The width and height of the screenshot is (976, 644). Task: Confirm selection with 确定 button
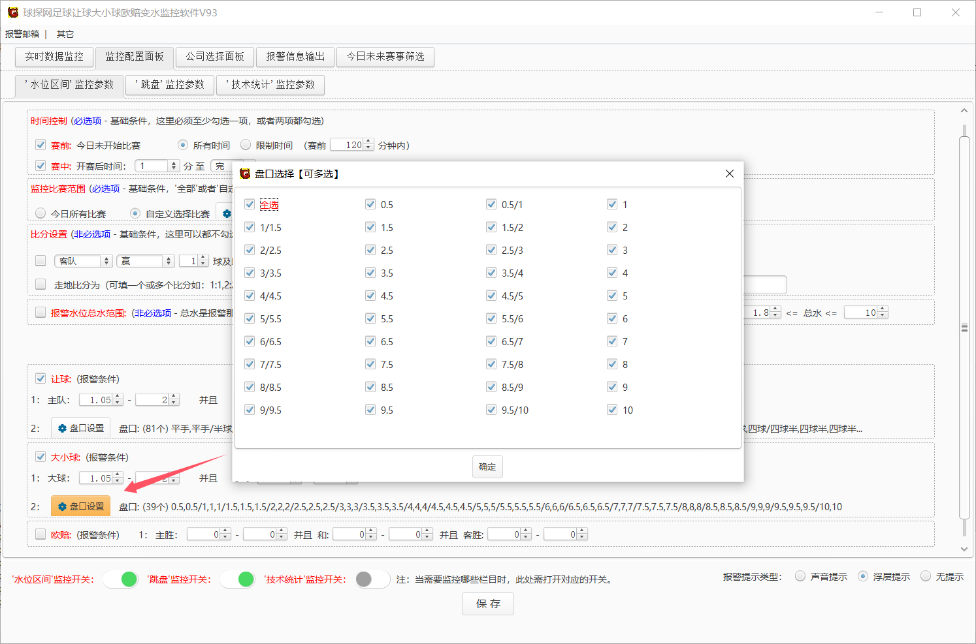487,467
